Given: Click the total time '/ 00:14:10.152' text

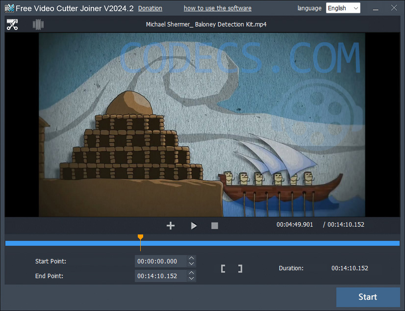Looking at the screenshot, I should [x=344, y=225].
